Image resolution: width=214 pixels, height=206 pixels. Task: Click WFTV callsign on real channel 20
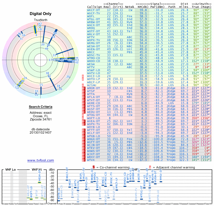click(x=91, y=67)
